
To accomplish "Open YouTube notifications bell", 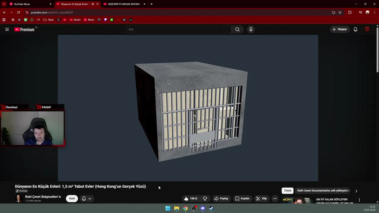I will pos(356,29).
